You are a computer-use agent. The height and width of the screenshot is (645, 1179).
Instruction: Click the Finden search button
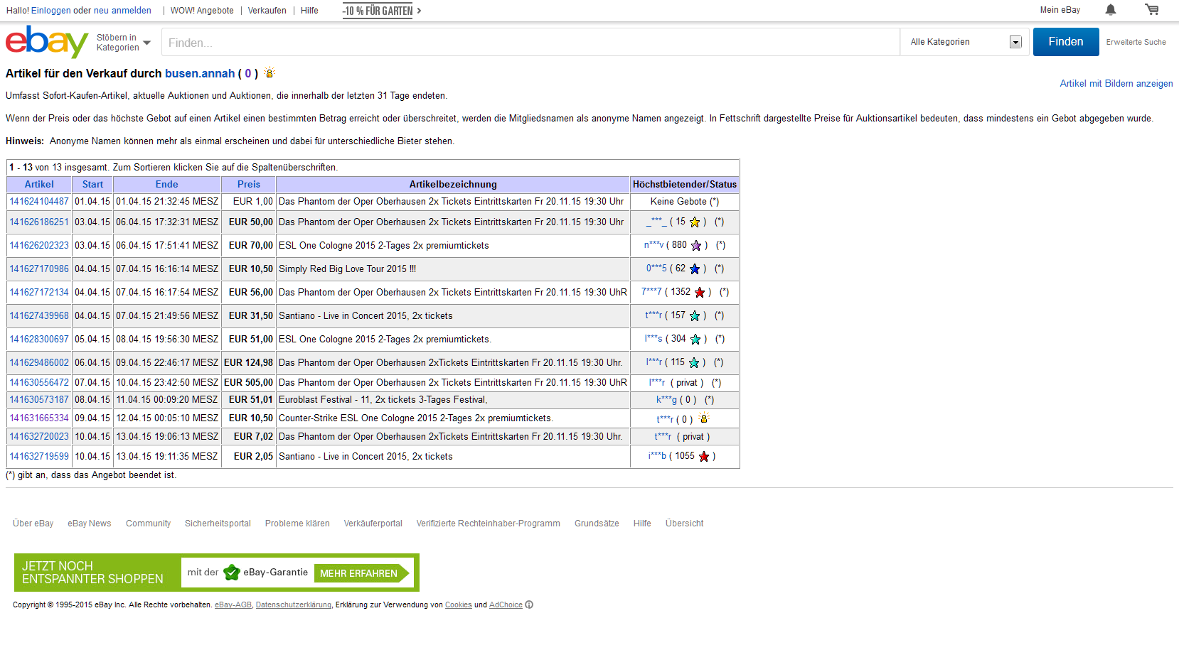1066,42
